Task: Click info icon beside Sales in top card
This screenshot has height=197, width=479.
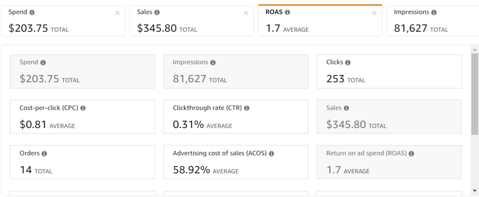Action: coord(157,12)
